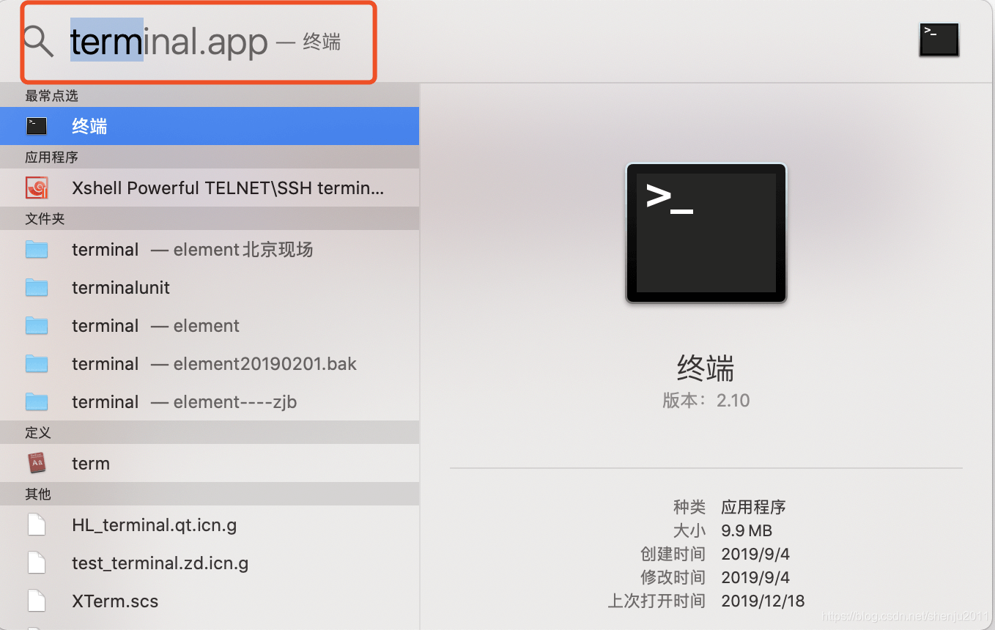Open 终端 from the 最常点选 section
The width and height of the screenshot is (995, 630).
89,126
